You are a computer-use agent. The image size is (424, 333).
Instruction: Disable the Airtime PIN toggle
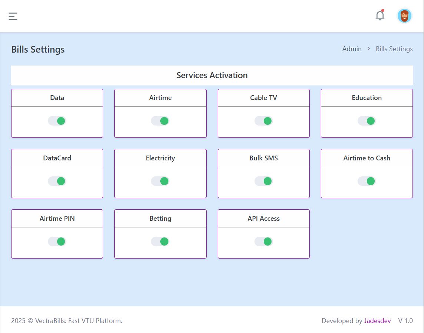pyautogui.click(x=57, y=242)
